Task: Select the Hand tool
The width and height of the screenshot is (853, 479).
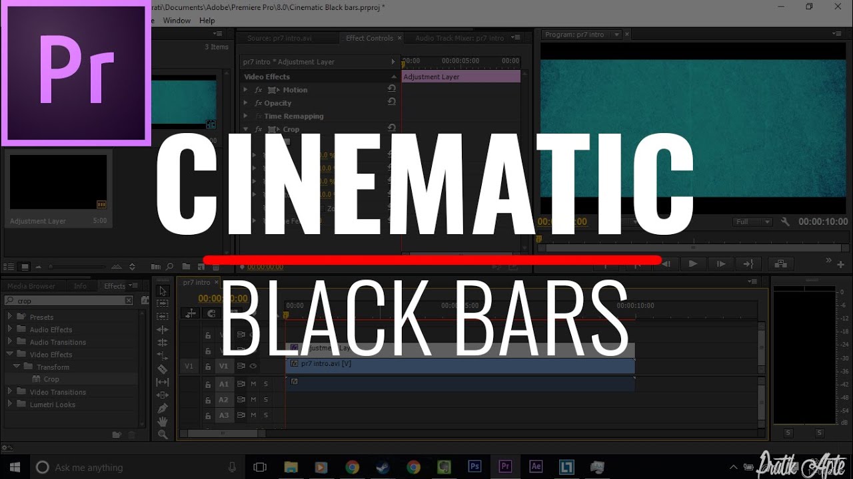Action: coord(163,421)
